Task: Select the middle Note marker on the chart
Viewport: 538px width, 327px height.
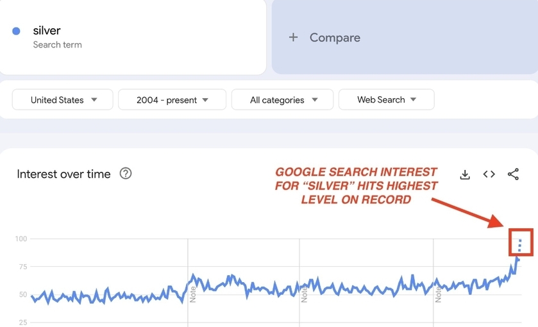Action: pyautogui.click(x=305, y=294)
